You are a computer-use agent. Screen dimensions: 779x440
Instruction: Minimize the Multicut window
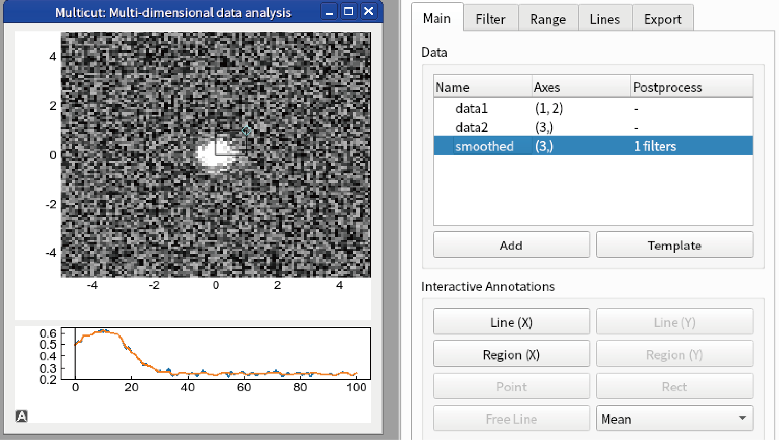[329, 11]
